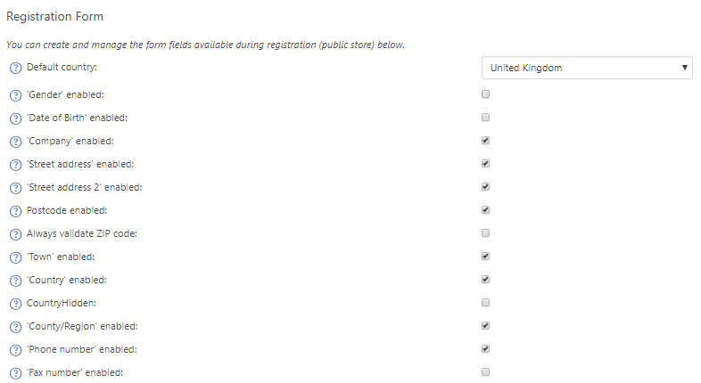Uncheck 'Phone number' enabled checkbox
The width and height of the screenshot is (701, 383).
click(x=485, y=349)
